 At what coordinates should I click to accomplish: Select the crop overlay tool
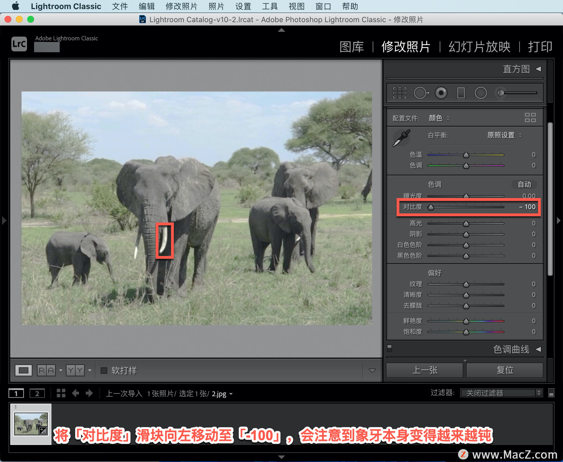[399, 93]
